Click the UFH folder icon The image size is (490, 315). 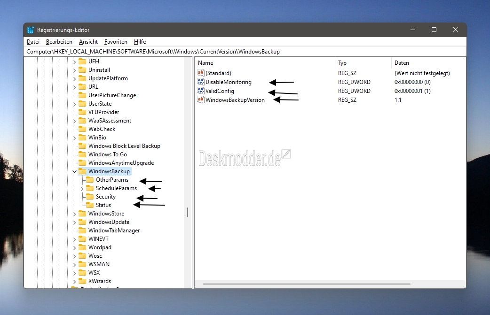[82, 61]
